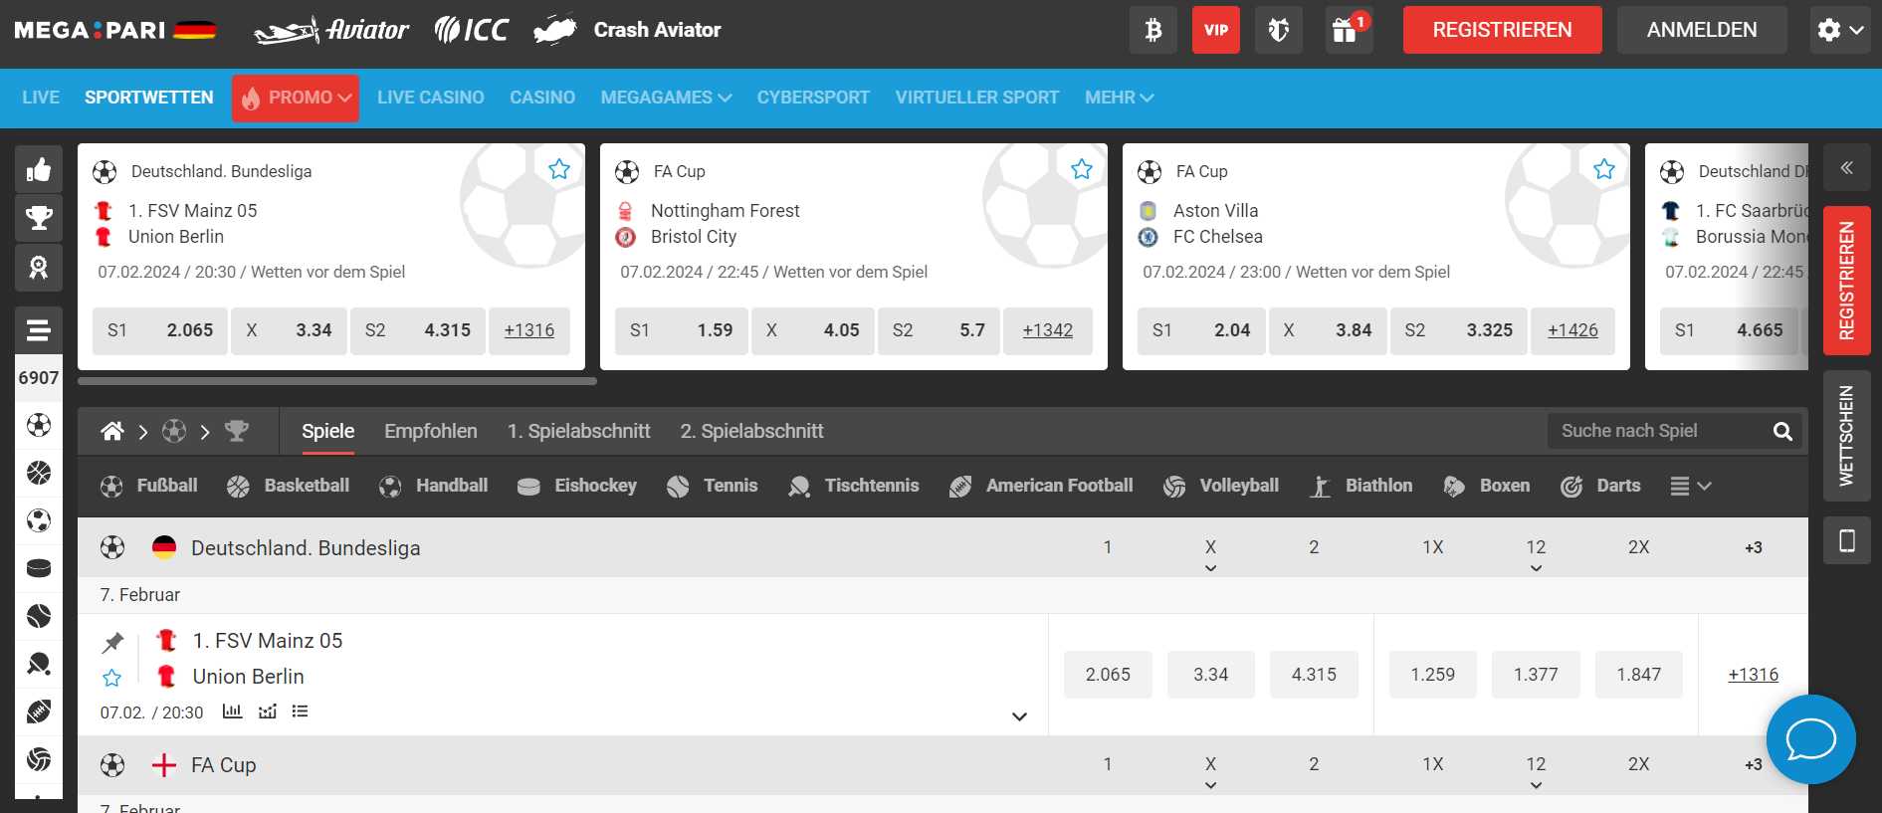
Task: Open the gift box bonus icon
Action: pos(1348,30)
